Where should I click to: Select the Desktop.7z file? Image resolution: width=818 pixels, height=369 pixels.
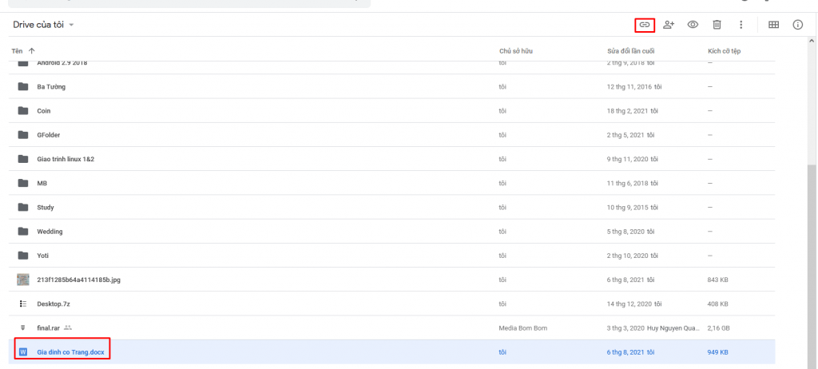tap(54, 304)
